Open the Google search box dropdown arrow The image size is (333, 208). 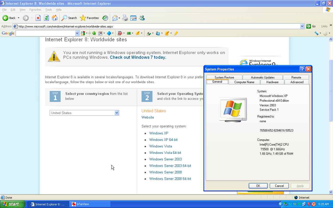tap(77, 33)
